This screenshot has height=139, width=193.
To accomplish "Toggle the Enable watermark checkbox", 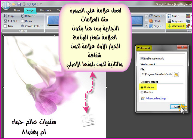I will tap(142, 58).
